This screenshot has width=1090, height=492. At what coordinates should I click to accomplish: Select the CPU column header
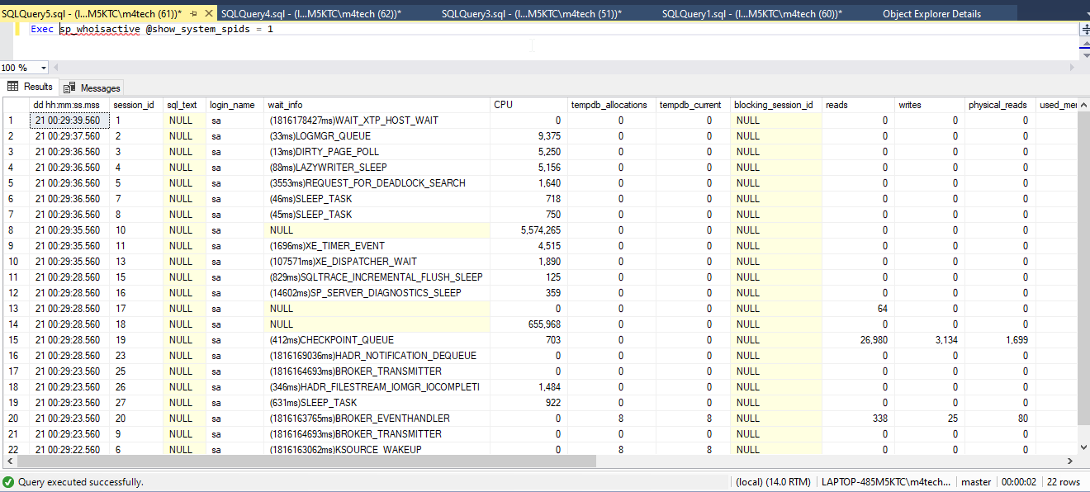pyautogui.click(x=504, y=105)
